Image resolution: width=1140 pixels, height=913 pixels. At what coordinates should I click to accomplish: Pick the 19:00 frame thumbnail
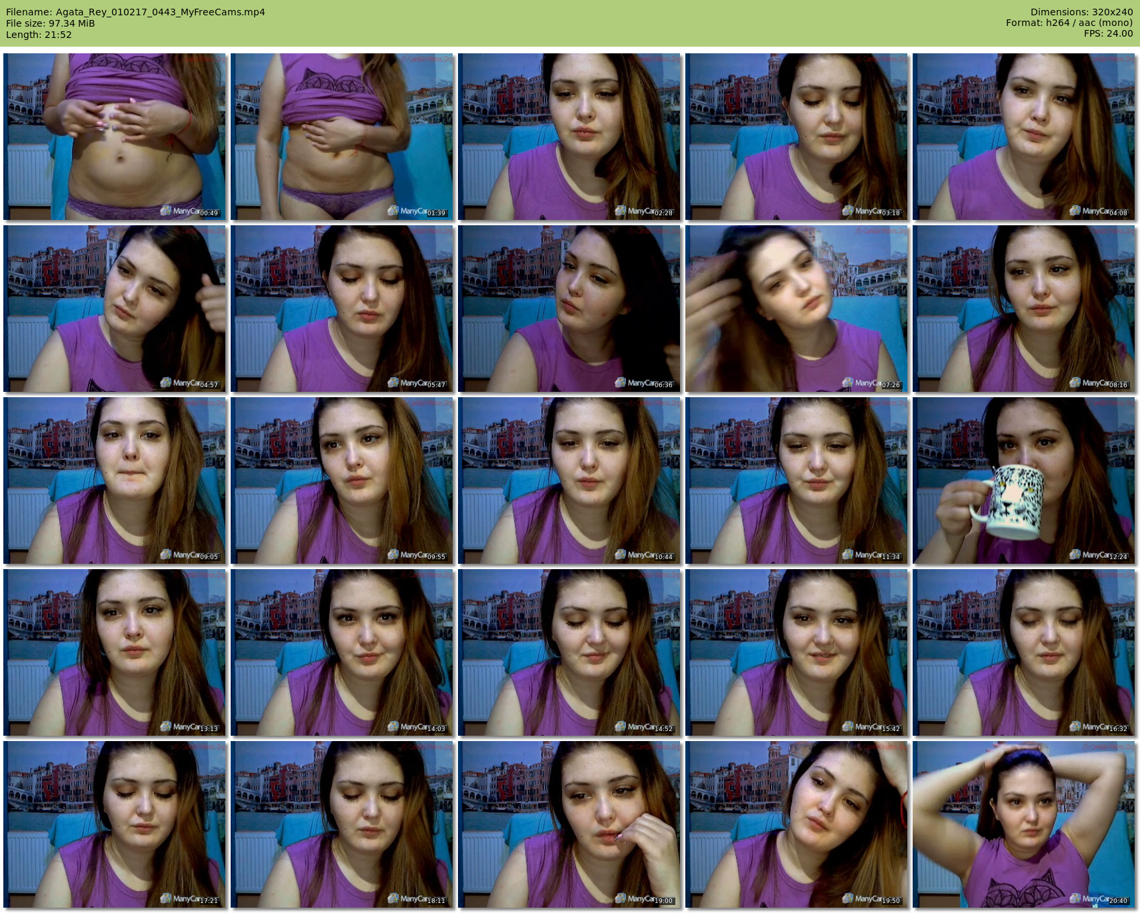pyautogui.click(x=569, y=824)
